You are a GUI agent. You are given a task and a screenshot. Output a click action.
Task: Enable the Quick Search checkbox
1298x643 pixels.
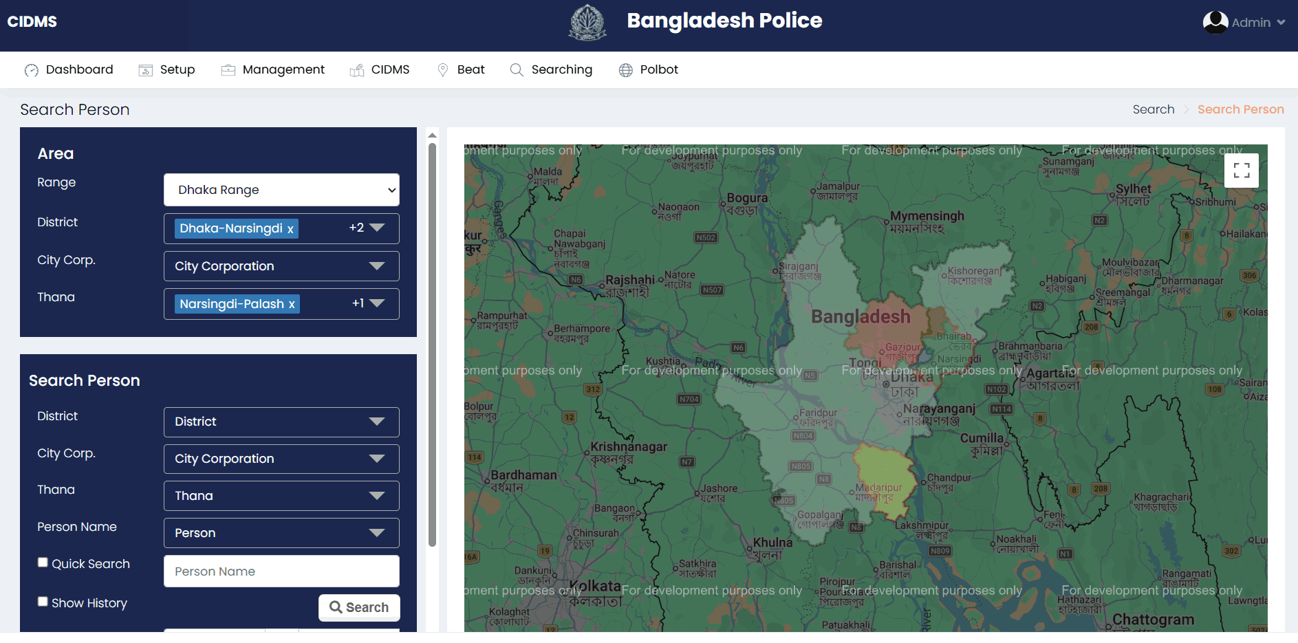pos(43,563)
